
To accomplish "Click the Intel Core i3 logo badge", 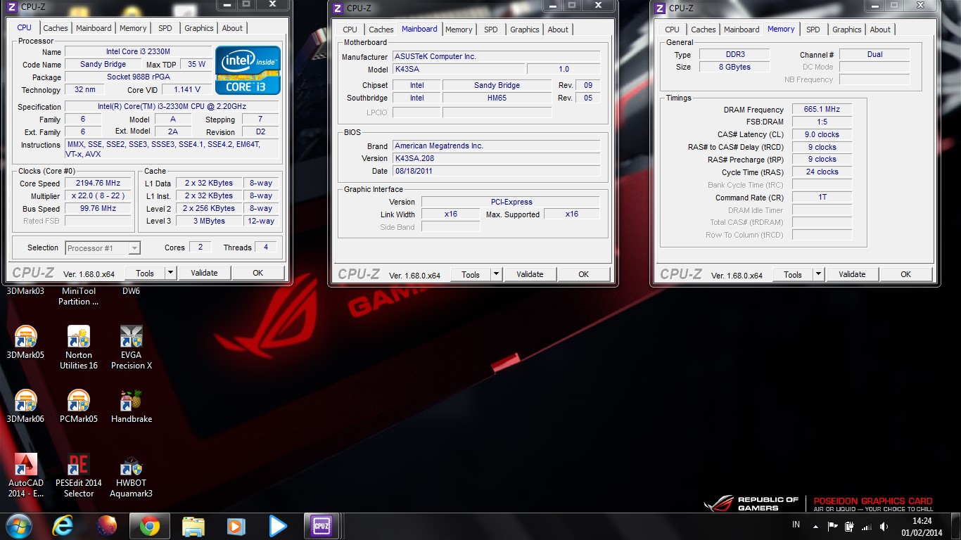I will [x=248, y=70].
